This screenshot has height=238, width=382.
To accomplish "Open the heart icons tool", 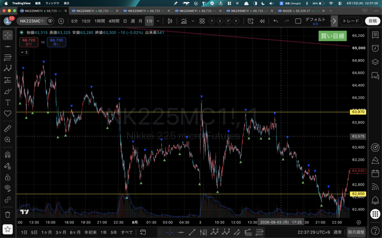I will (x=7, y=113).
